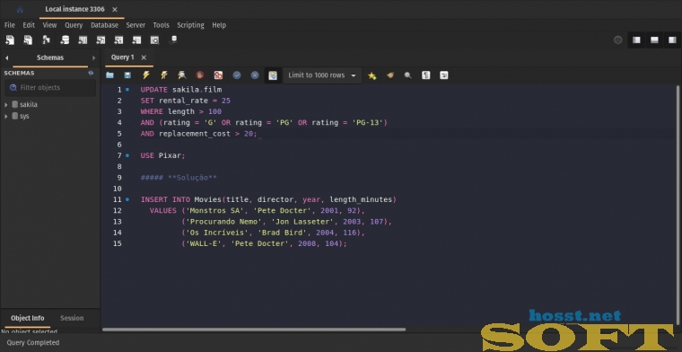Stop the running query icon
Viewport: 682px width, 352px height.
click(x=199, y=75)
